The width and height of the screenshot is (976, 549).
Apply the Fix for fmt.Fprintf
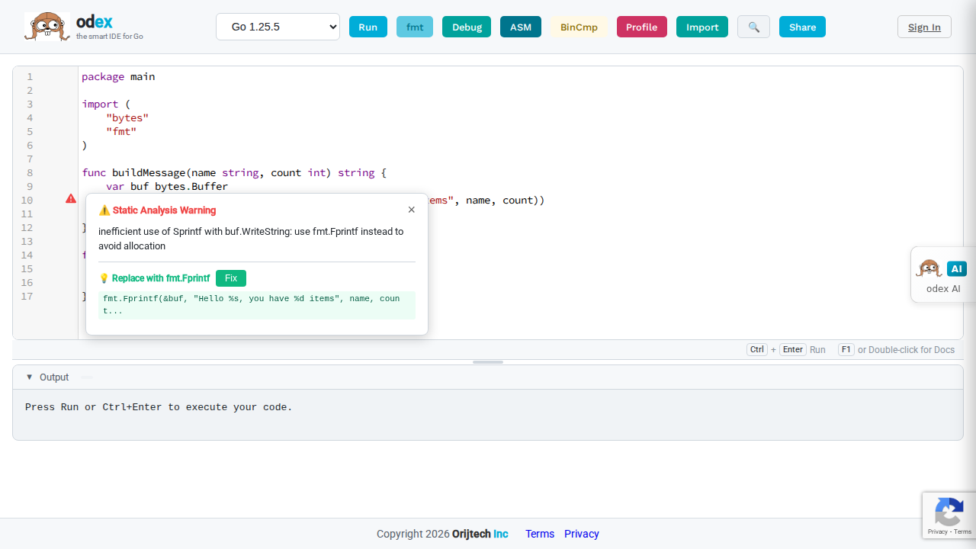230,278
